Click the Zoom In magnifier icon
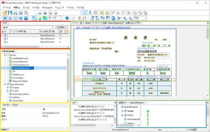This screenshot has height=132, width=210. [125, 18]
